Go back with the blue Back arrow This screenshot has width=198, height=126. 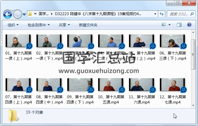[8, 14]
